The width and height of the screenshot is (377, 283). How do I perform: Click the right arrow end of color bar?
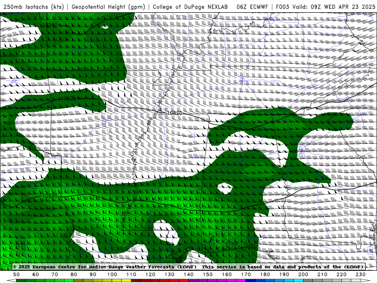click(x=366, y=281)
